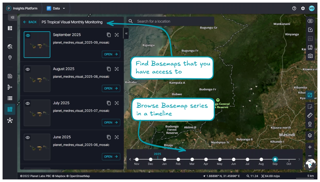Zoom to extent of September 2025 basemap
The width and height of the screenshot is (320, 182).
(x=117, y=35)
